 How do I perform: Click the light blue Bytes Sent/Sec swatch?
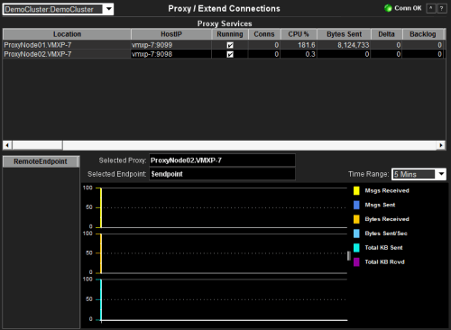point(356,234)
